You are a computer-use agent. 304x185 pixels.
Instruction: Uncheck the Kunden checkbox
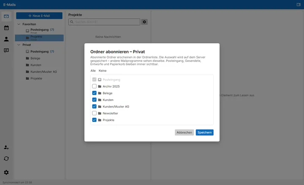tap(94, 100)
